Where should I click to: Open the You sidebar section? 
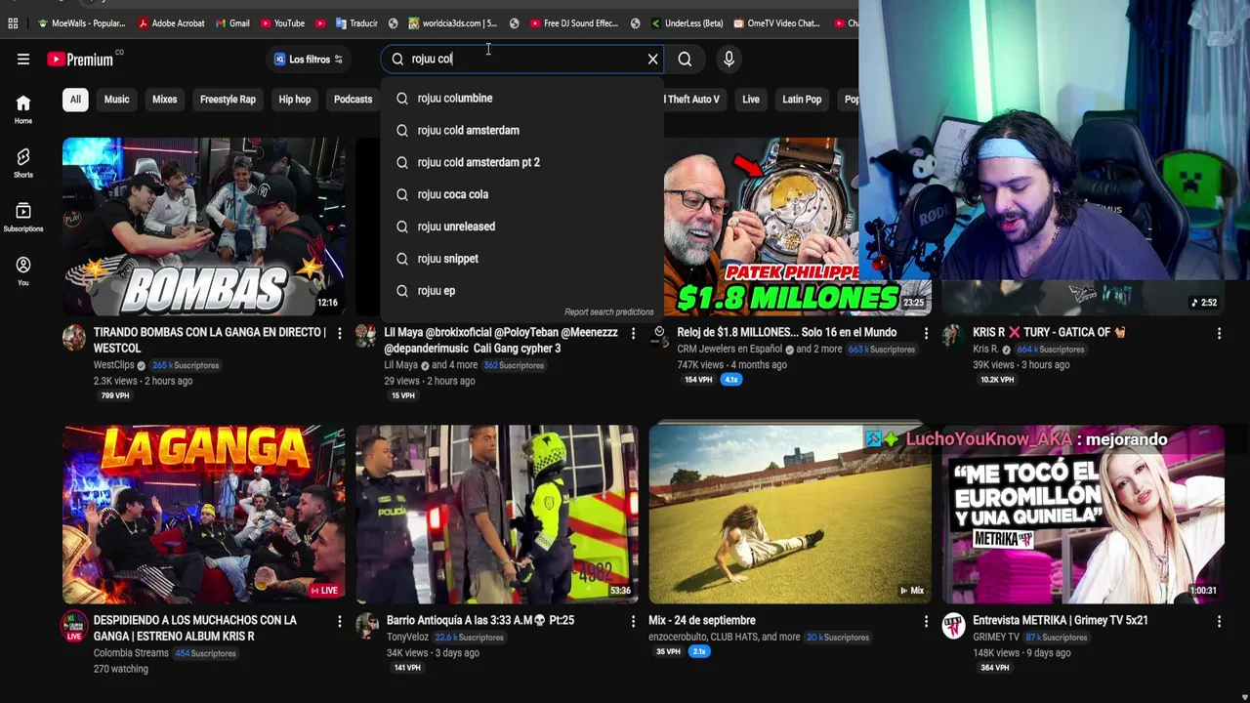pos(23,271)
